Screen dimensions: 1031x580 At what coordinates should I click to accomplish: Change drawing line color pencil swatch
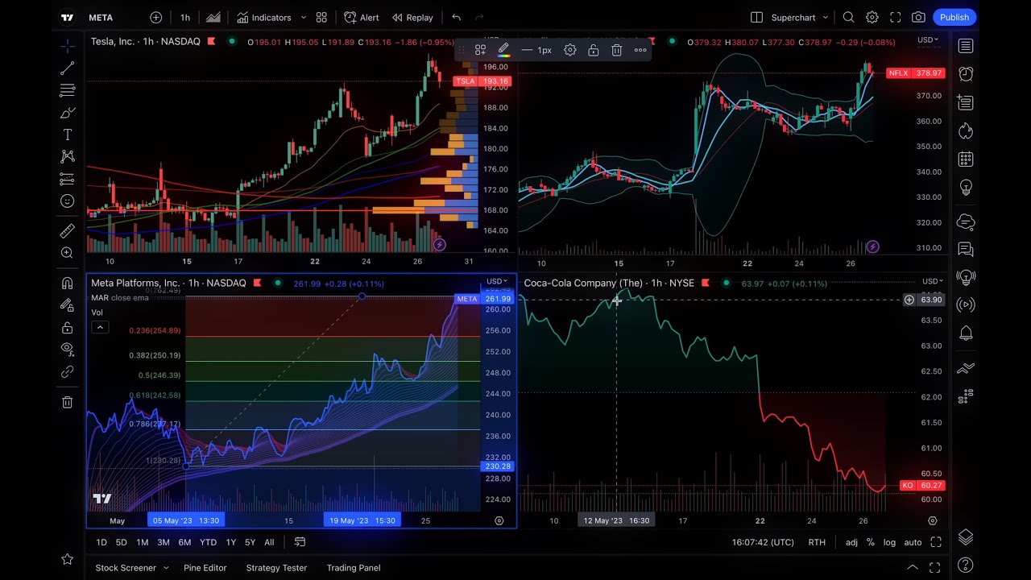(503, 50)
